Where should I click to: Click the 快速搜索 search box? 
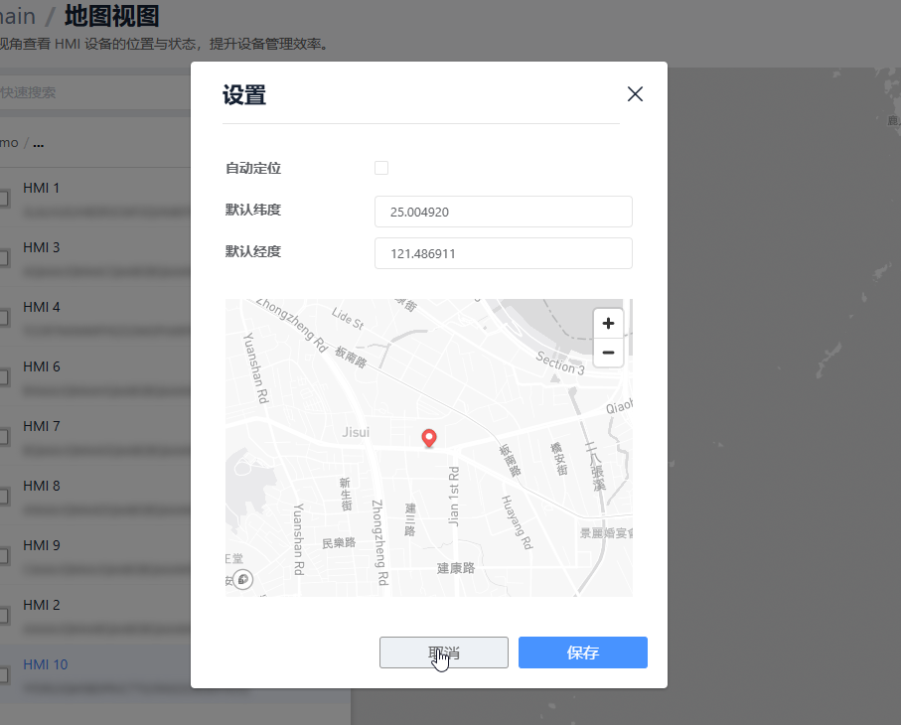pos(89,92)
